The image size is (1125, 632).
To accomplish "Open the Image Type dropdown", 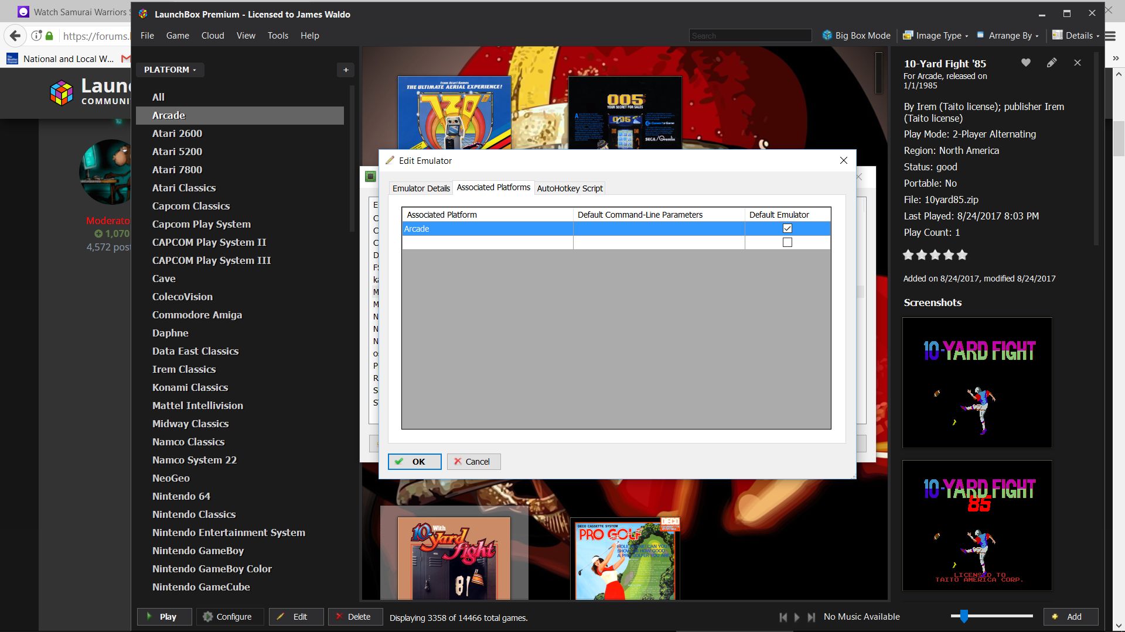I will 936,36.
